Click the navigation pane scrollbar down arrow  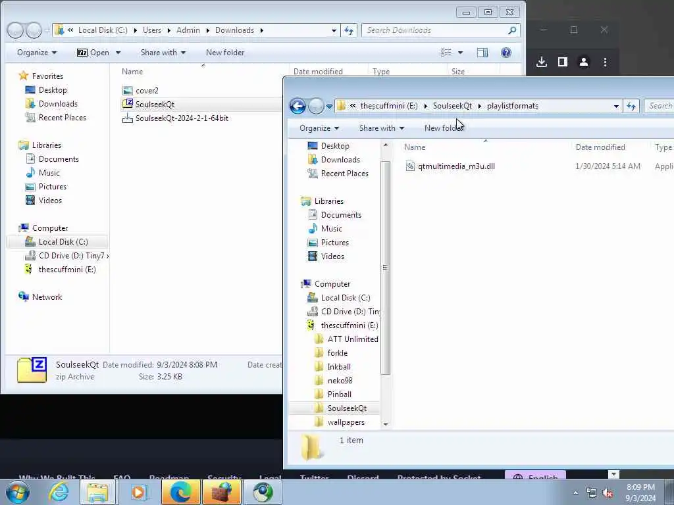(x=386, y=424)
